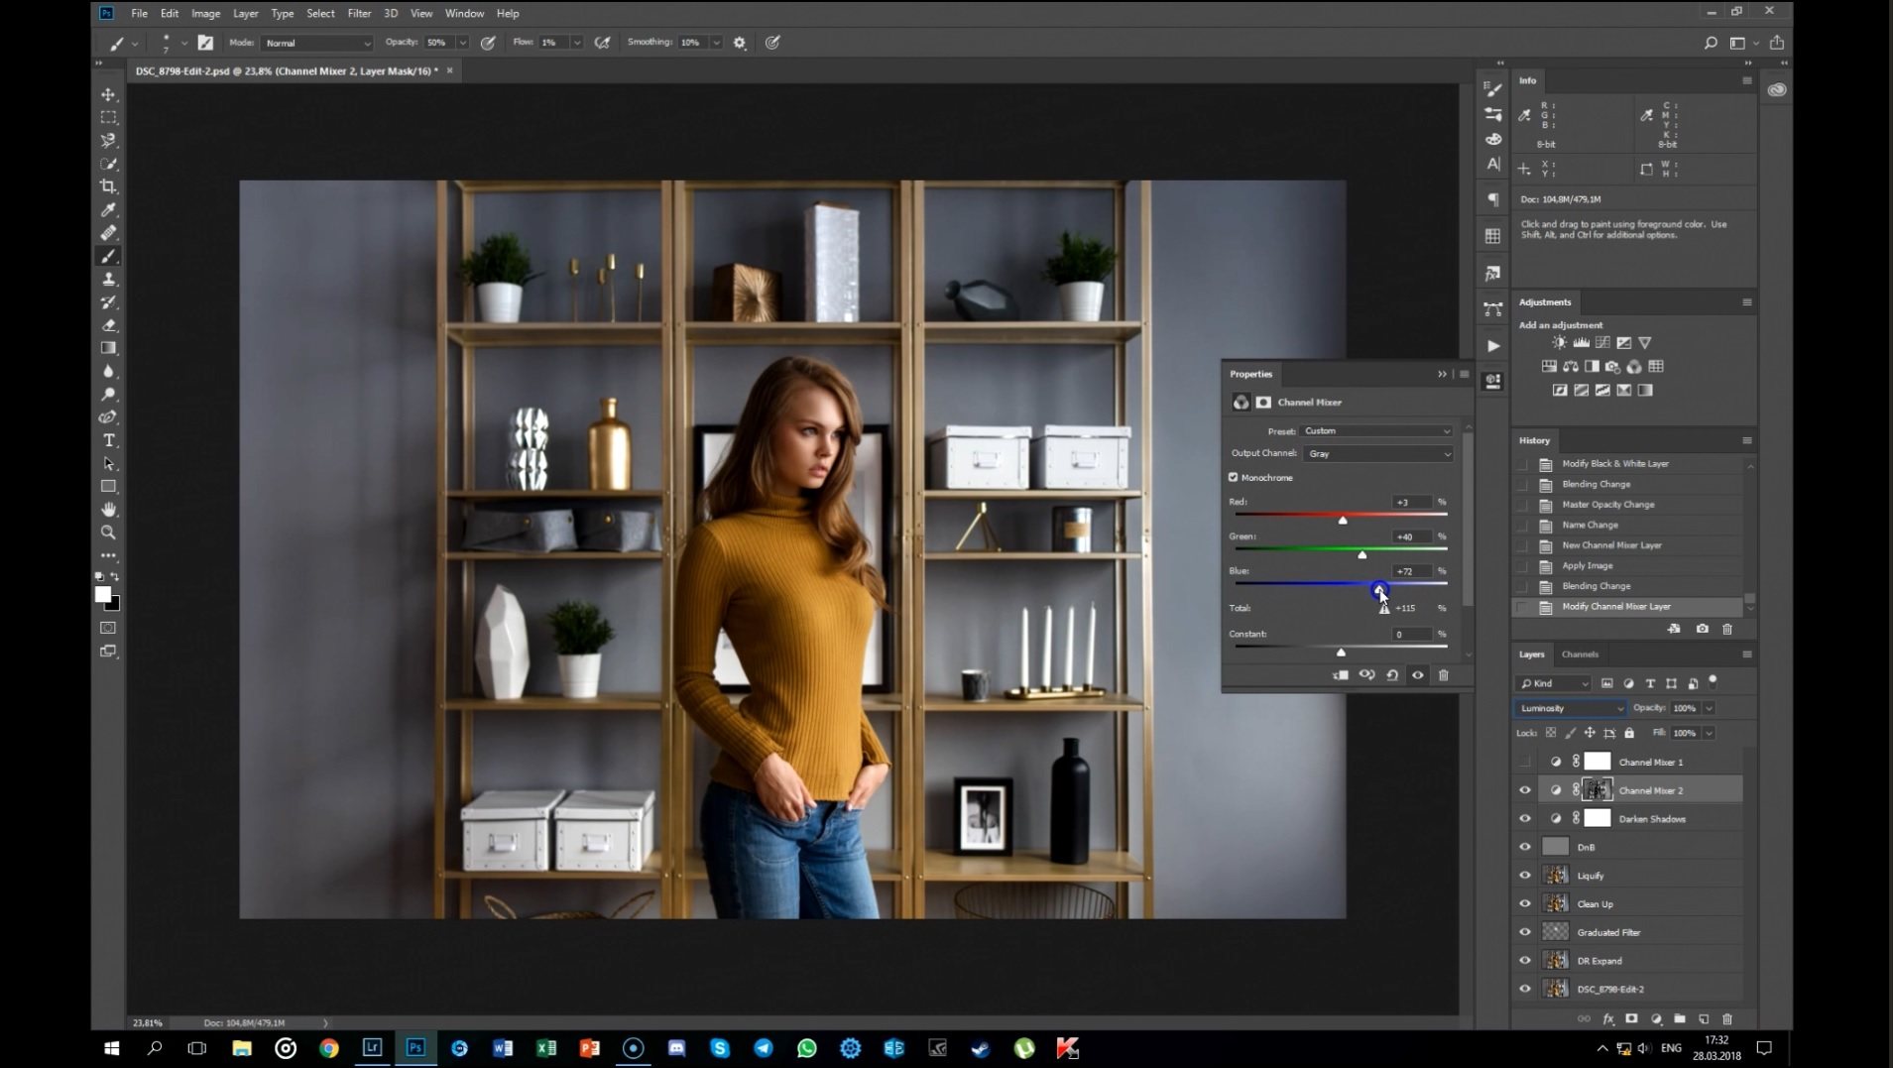Click the Channel Mixer 2 layer mask thumbnail
Screen dimensions: 1893x1068
point(1597,790)
